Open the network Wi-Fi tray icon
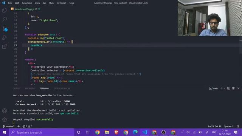The image size is (242, 136). pos(194,132)
